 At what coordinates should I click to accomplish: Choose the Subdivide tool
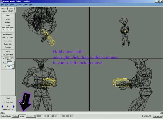(8, 44)
